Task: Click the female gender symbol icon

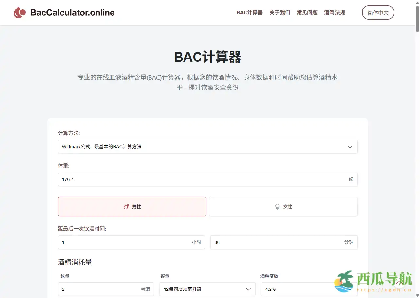Action: click(277, 207)
